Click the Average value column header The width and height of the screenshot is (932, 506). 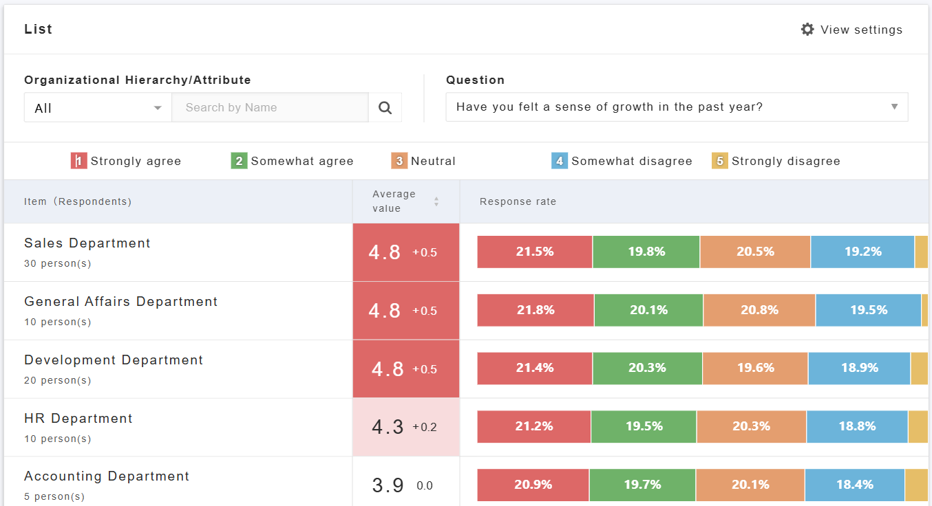tap(394, 201)
